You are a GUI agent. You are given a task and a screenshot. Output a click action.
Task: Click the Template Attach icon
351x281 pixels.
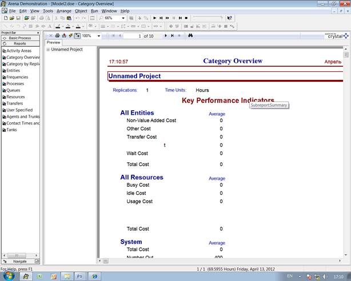pyautogui.click(x=27, y=18)
